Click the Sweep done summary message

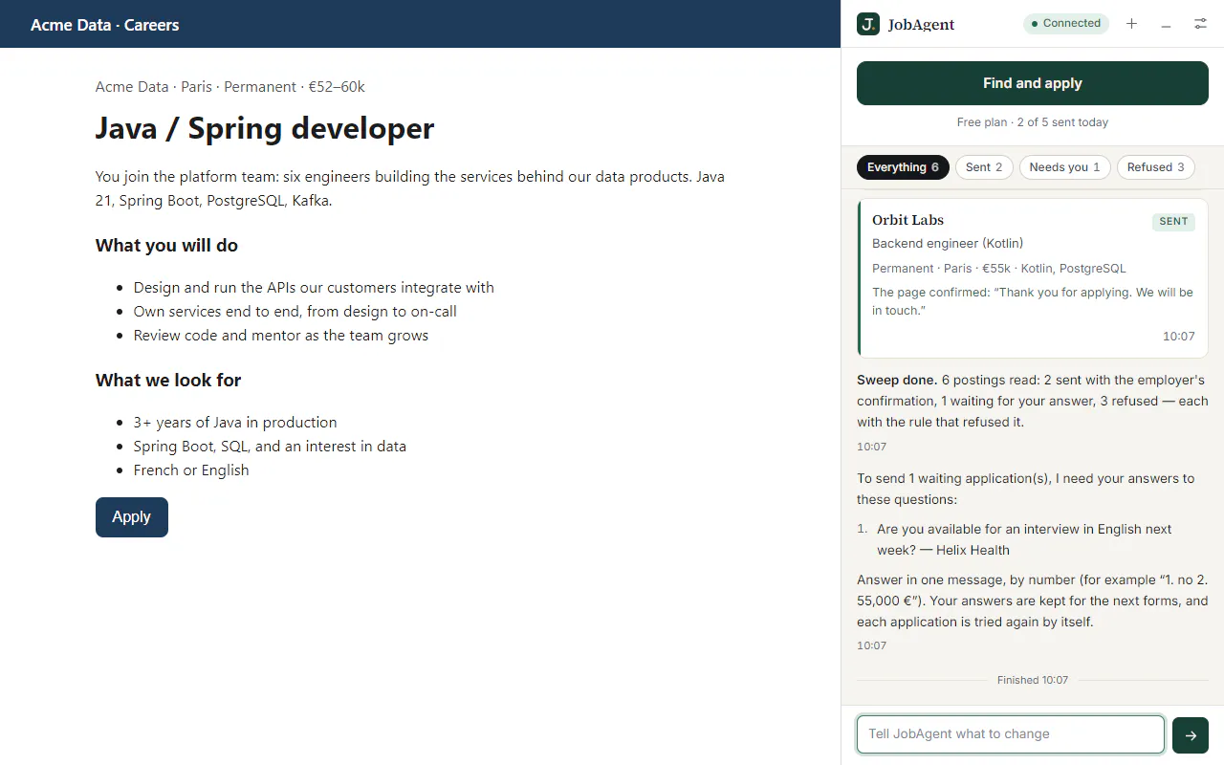click(x=1033, y=401)
